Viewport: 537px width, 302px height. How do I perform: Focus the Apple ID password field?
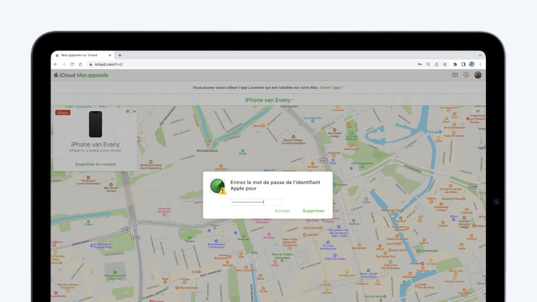click(x=256, y=202)
